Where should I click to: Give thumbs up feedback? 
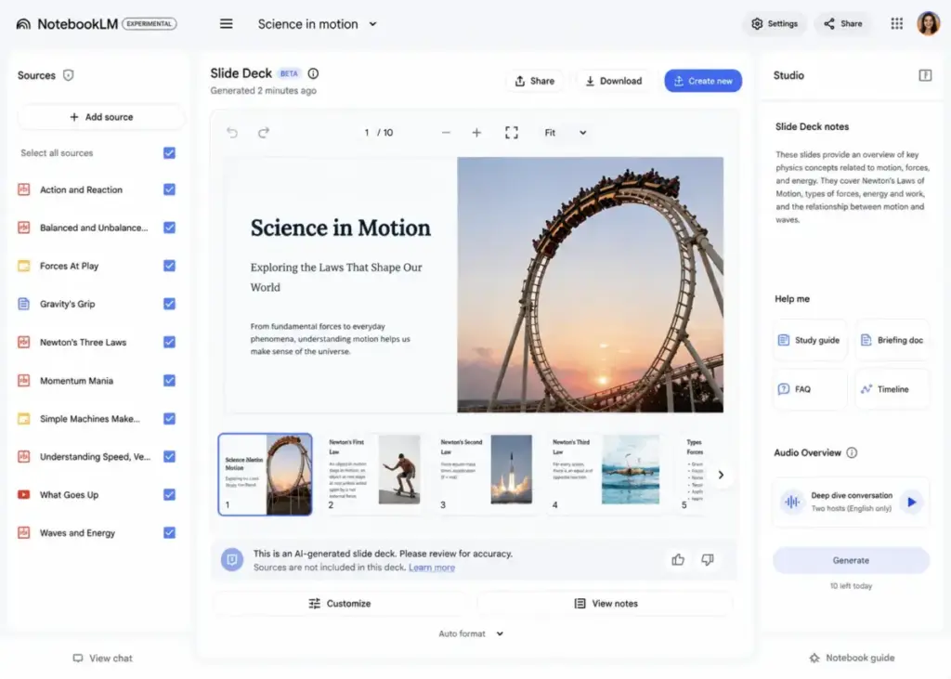tap(678, 559)
